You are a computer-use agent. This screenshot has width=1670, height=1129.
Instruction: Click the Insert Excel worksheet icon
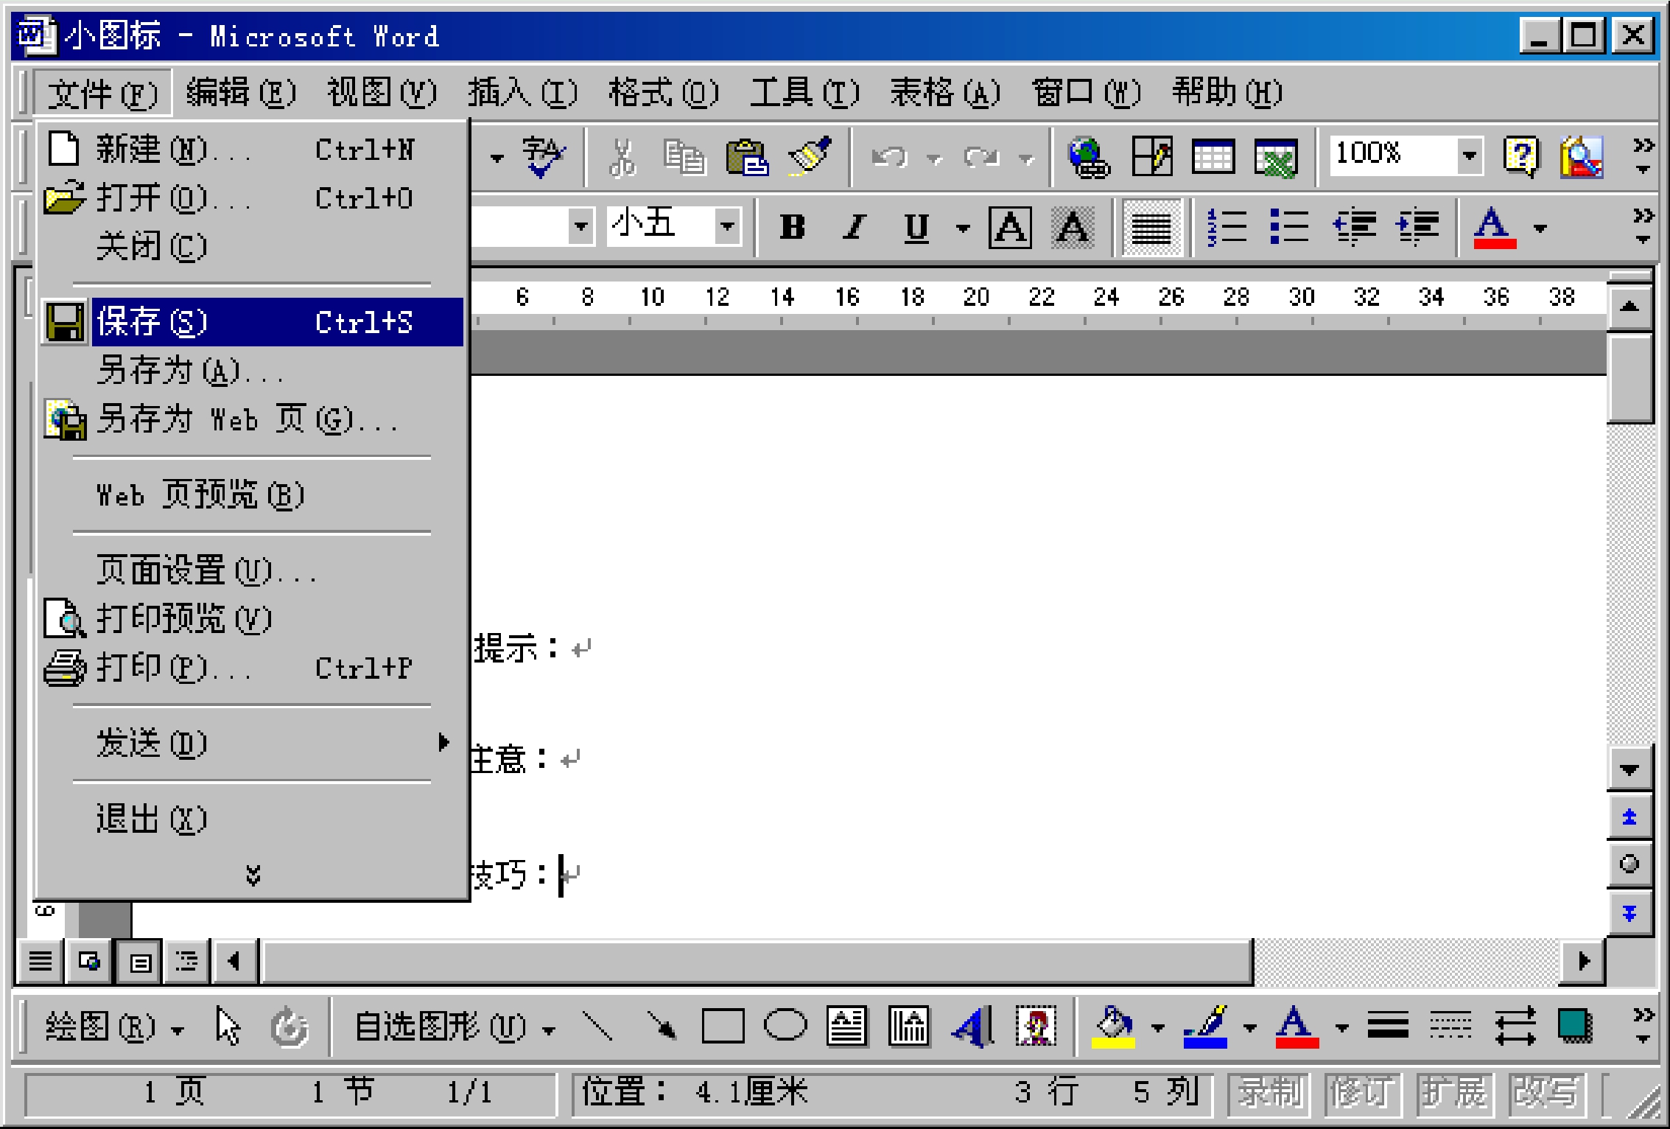(1276, 157)
